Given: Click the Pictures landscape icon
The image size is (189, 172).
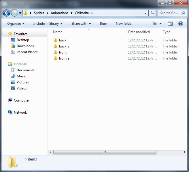Looking at the screenshot, I should [x=13, y=82].
